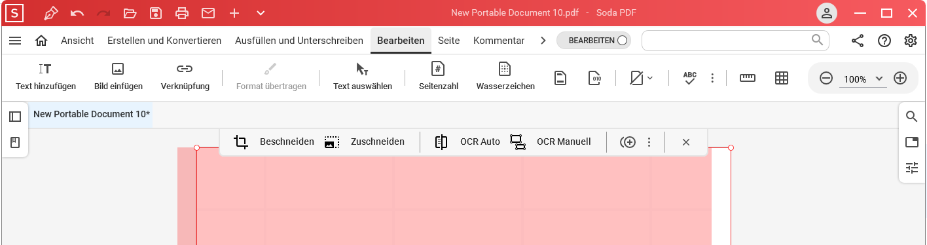Viewport: 927px width, 245px height.
Task: Run the ABC spell check
Action: [x=689, y=78]
